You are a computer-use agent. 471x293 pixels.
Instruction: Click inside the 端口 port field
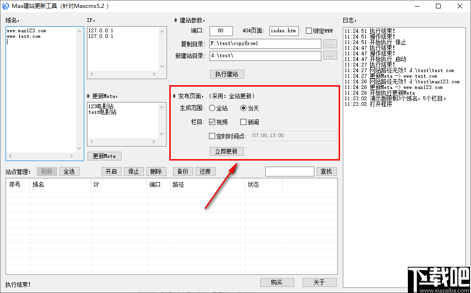[220, 30]
